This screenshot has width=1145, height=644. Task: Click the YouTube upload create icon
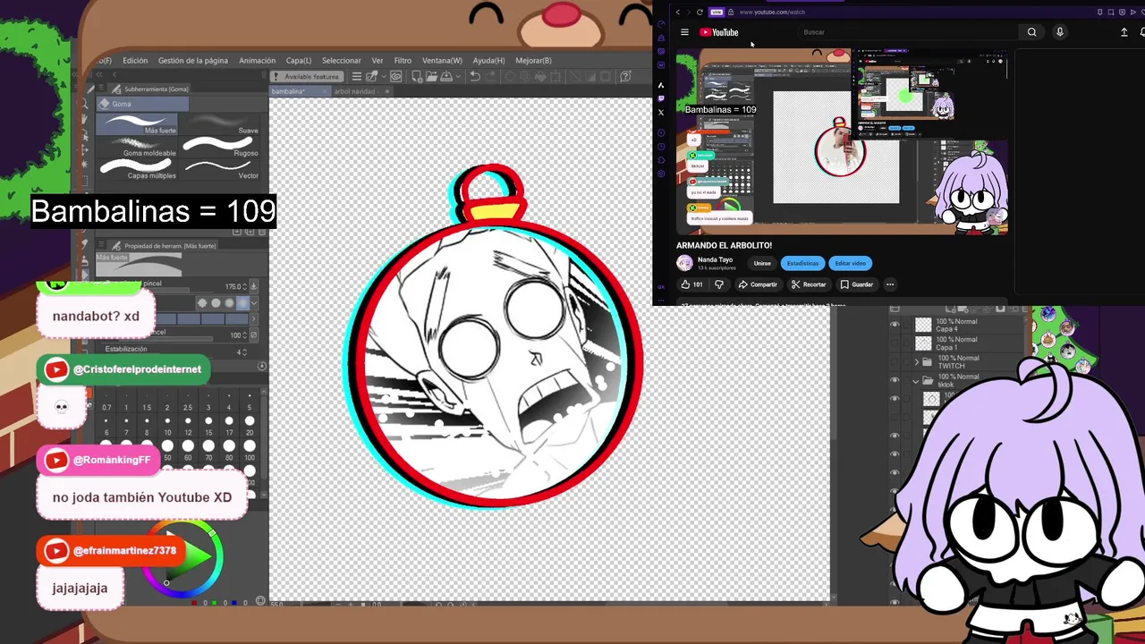pos(1124,32)
